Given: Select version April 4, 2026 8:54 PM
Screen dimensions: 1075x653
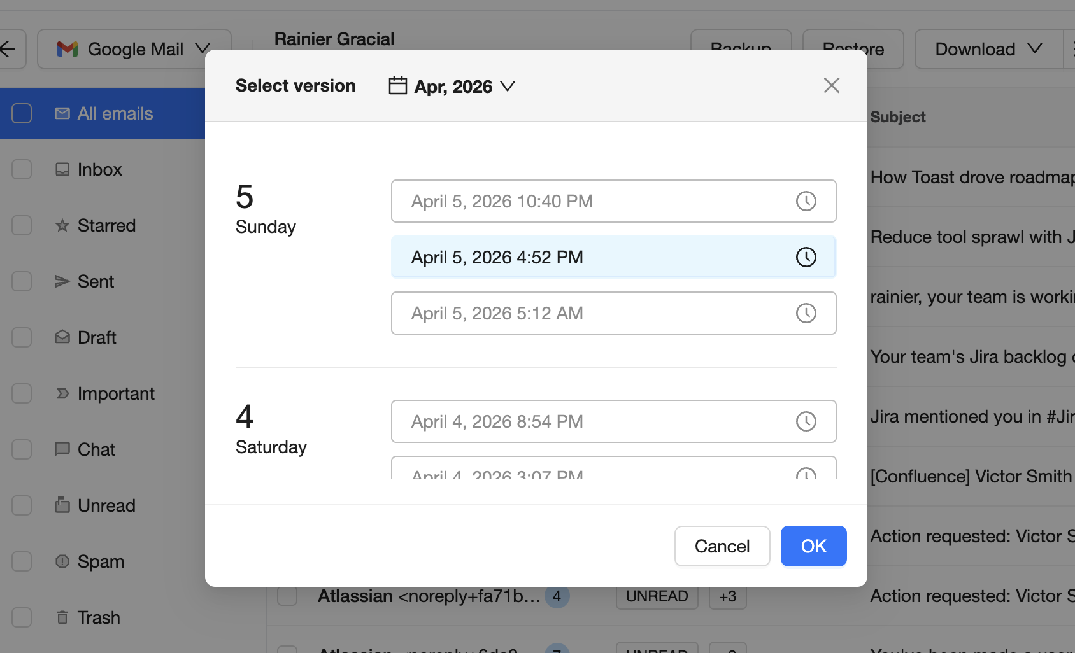Looking at the screenshot, I should pos(613,421).
